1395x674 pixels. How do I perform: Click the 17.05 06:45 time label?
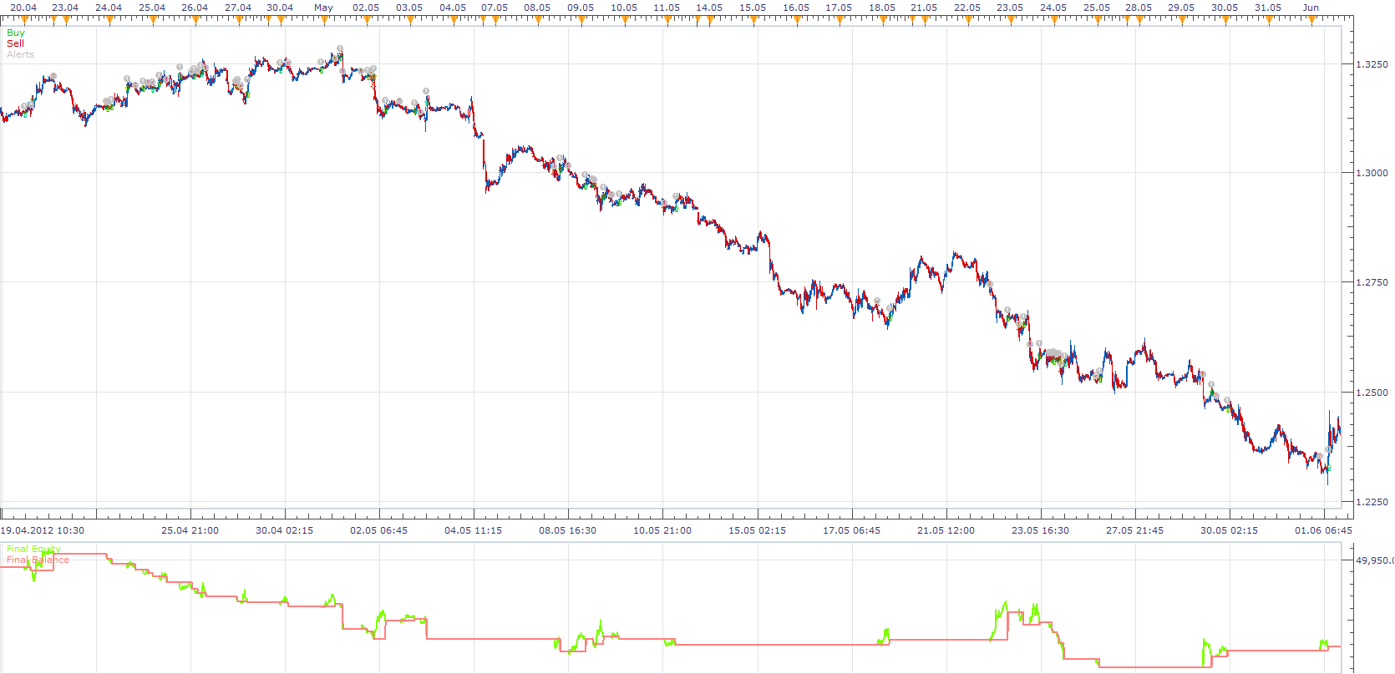tap(851, 530)
